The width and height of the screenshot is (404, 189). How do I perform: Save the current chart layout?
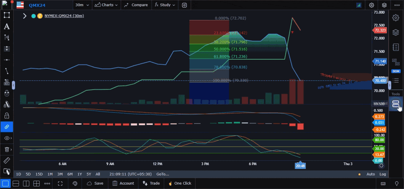point(95,183)
